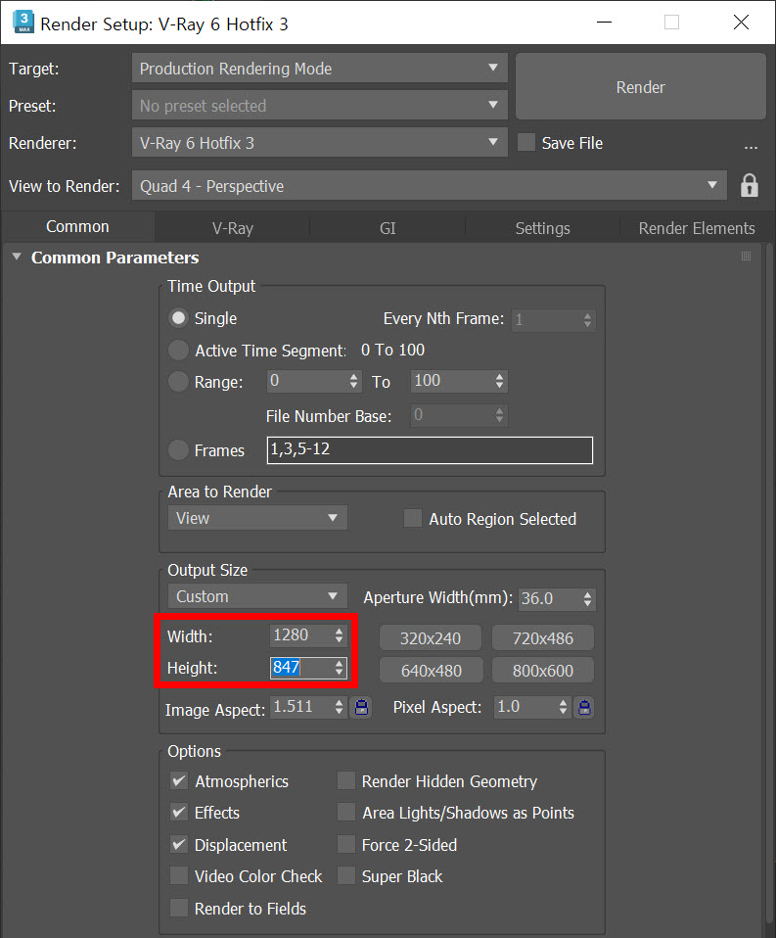Apply the 800x600 size preset
The width and height of the screenshot is (776, 938).
point(543,670)
